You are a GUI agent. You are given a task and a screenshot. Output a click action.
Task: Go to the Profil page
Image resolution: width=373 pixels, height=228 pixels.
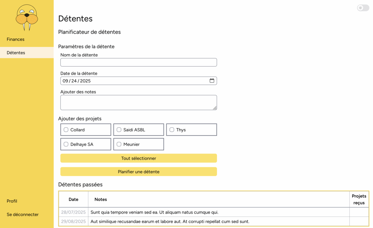coord(12,201)
